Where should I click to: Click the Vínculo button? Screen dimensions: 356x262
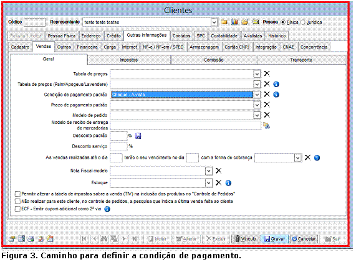(x=245, y=239)
